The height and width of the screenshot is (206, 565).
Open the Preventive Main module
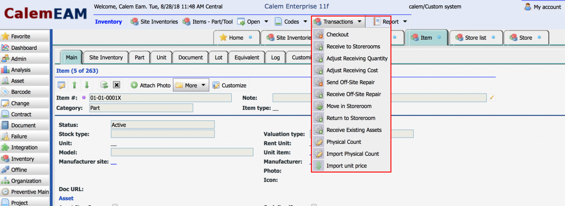25,192
